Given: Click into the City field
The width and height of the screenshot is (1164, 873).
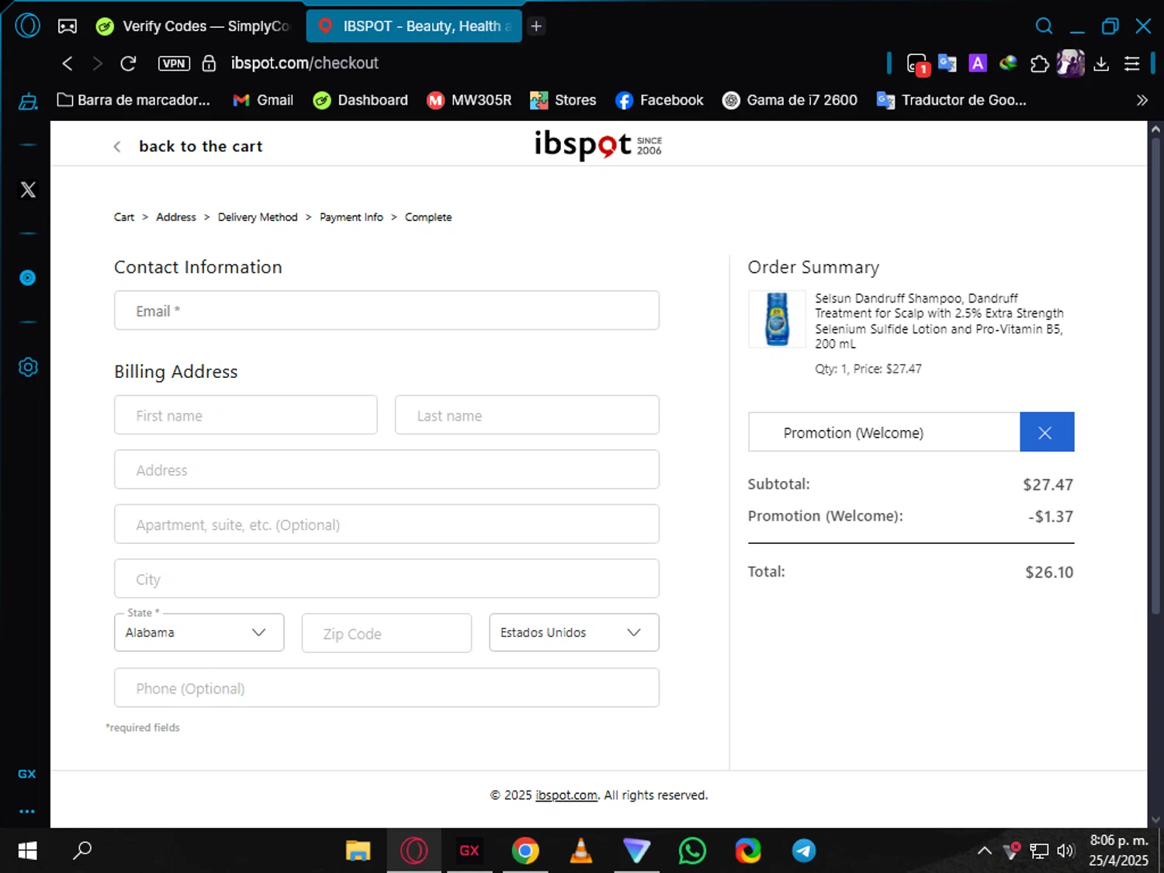Looking at the screenshot, I should (x=386, y=579).
